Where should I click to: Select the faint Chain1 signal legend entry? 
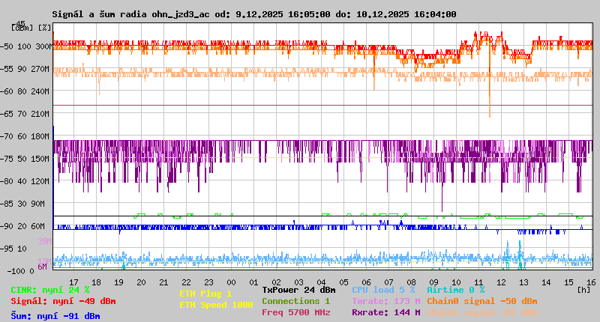pyautogui.click(x=481, y=312)
